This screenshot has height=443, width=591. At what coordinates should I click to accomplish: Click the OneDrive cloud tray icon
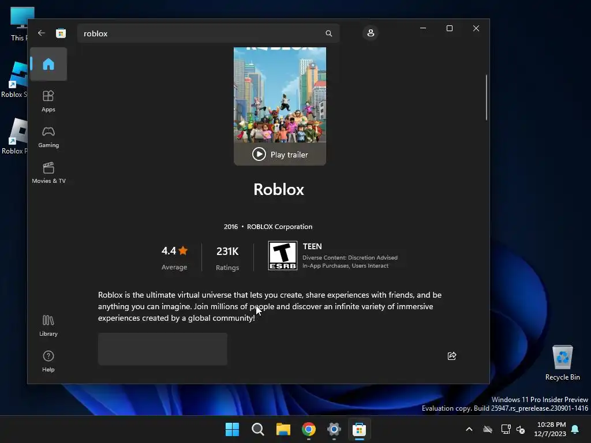488,429
